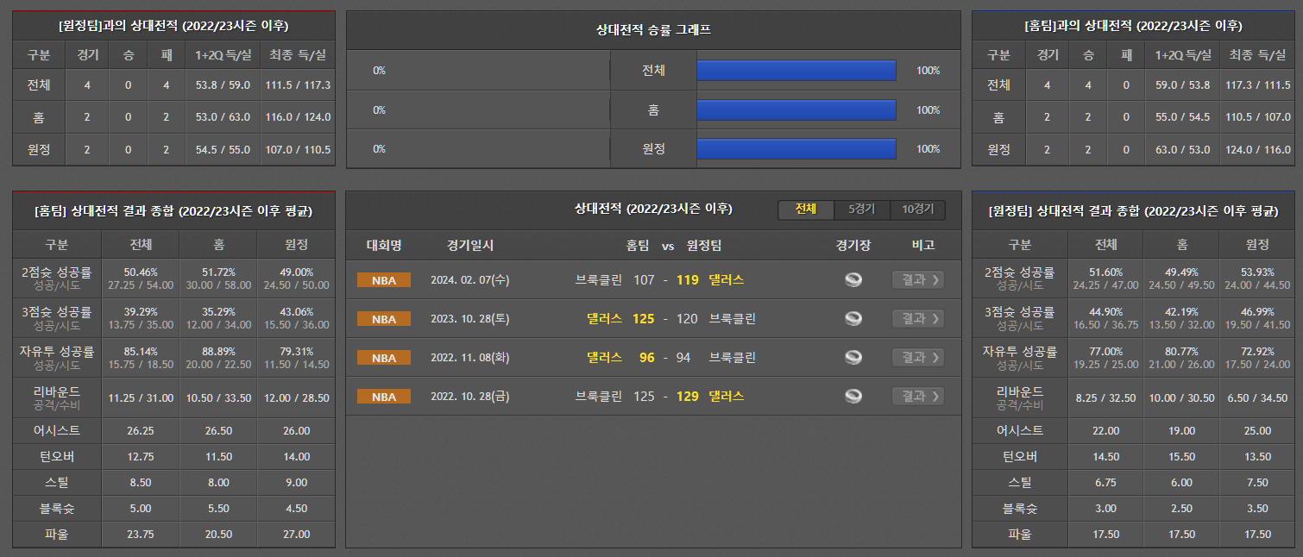Image resolution: width=1303 pixels, height=557 pixels.
Task: Click stadium icon for 2022.10.28 game
Action: pos(853,397)
